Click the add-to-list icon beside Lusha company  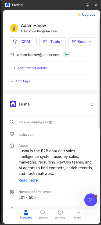click(91, 105)
